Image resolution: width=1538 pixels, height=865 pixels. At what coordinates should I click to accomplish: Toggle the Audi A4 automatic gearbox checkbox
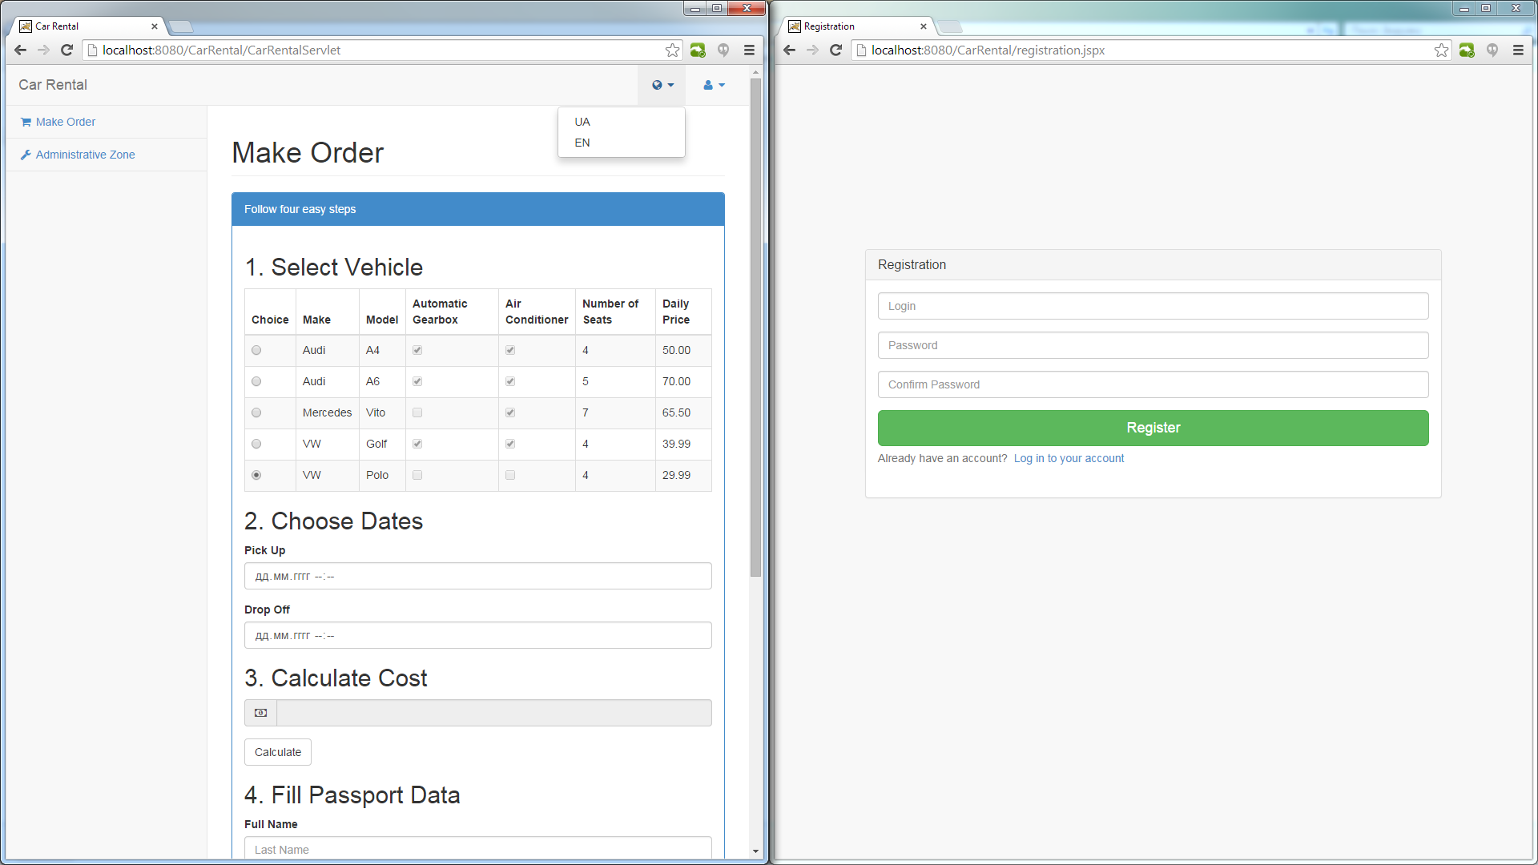pos(417,349)
